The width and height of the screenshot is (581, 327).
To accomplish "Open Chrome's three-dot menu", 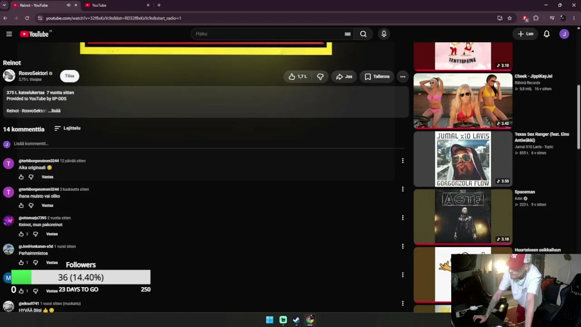I will [x=574, y=18].
